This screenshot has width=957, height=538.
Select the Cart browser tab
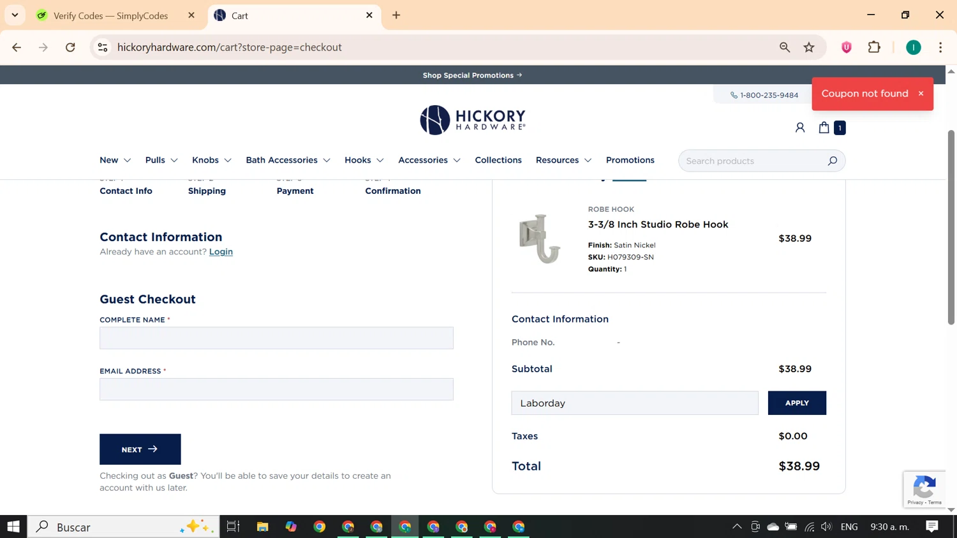pos(295,15)
